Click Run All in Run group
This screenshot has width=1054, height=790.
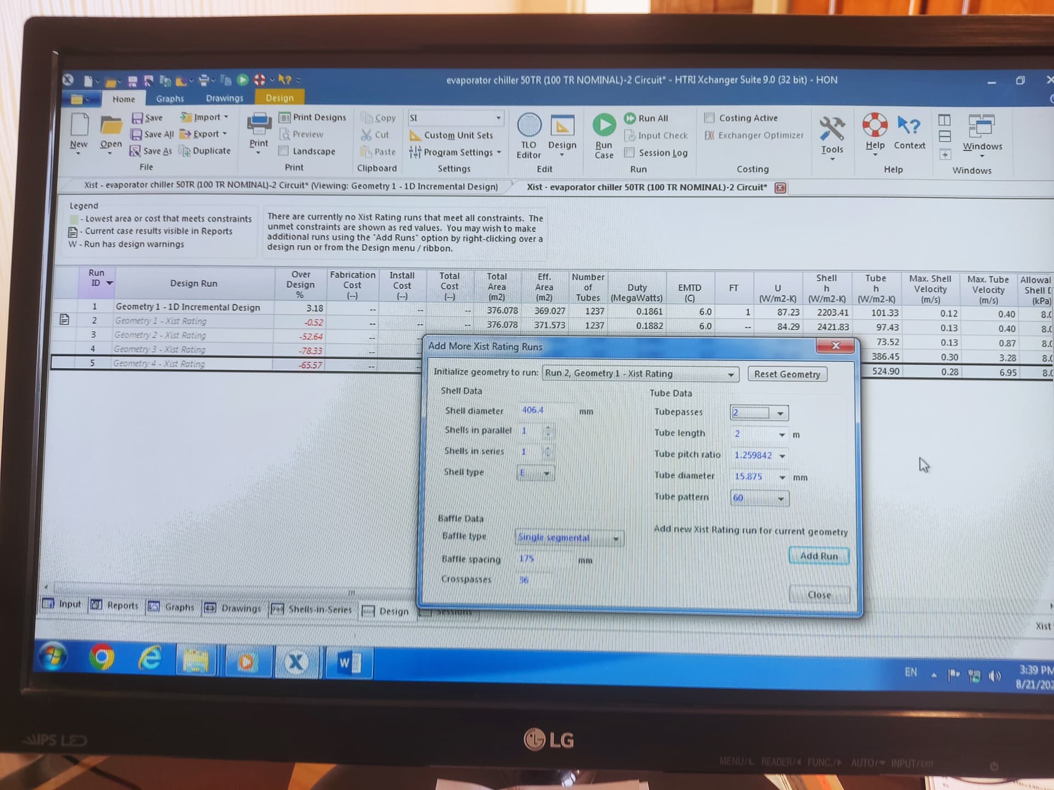pyautogui.click(x=646, y=118)
